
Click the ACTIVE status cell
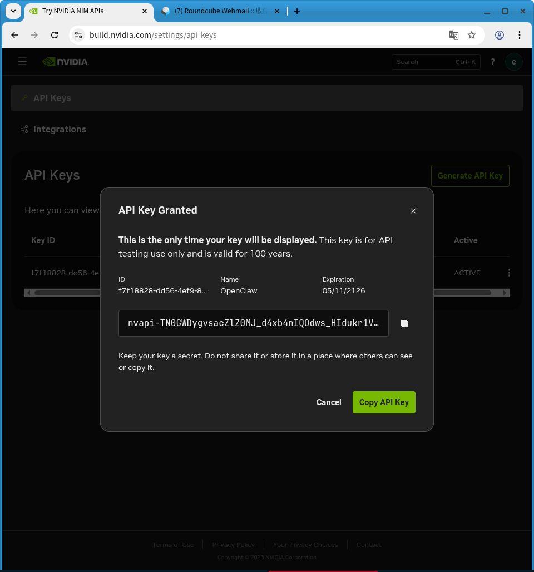click(467, 273)
